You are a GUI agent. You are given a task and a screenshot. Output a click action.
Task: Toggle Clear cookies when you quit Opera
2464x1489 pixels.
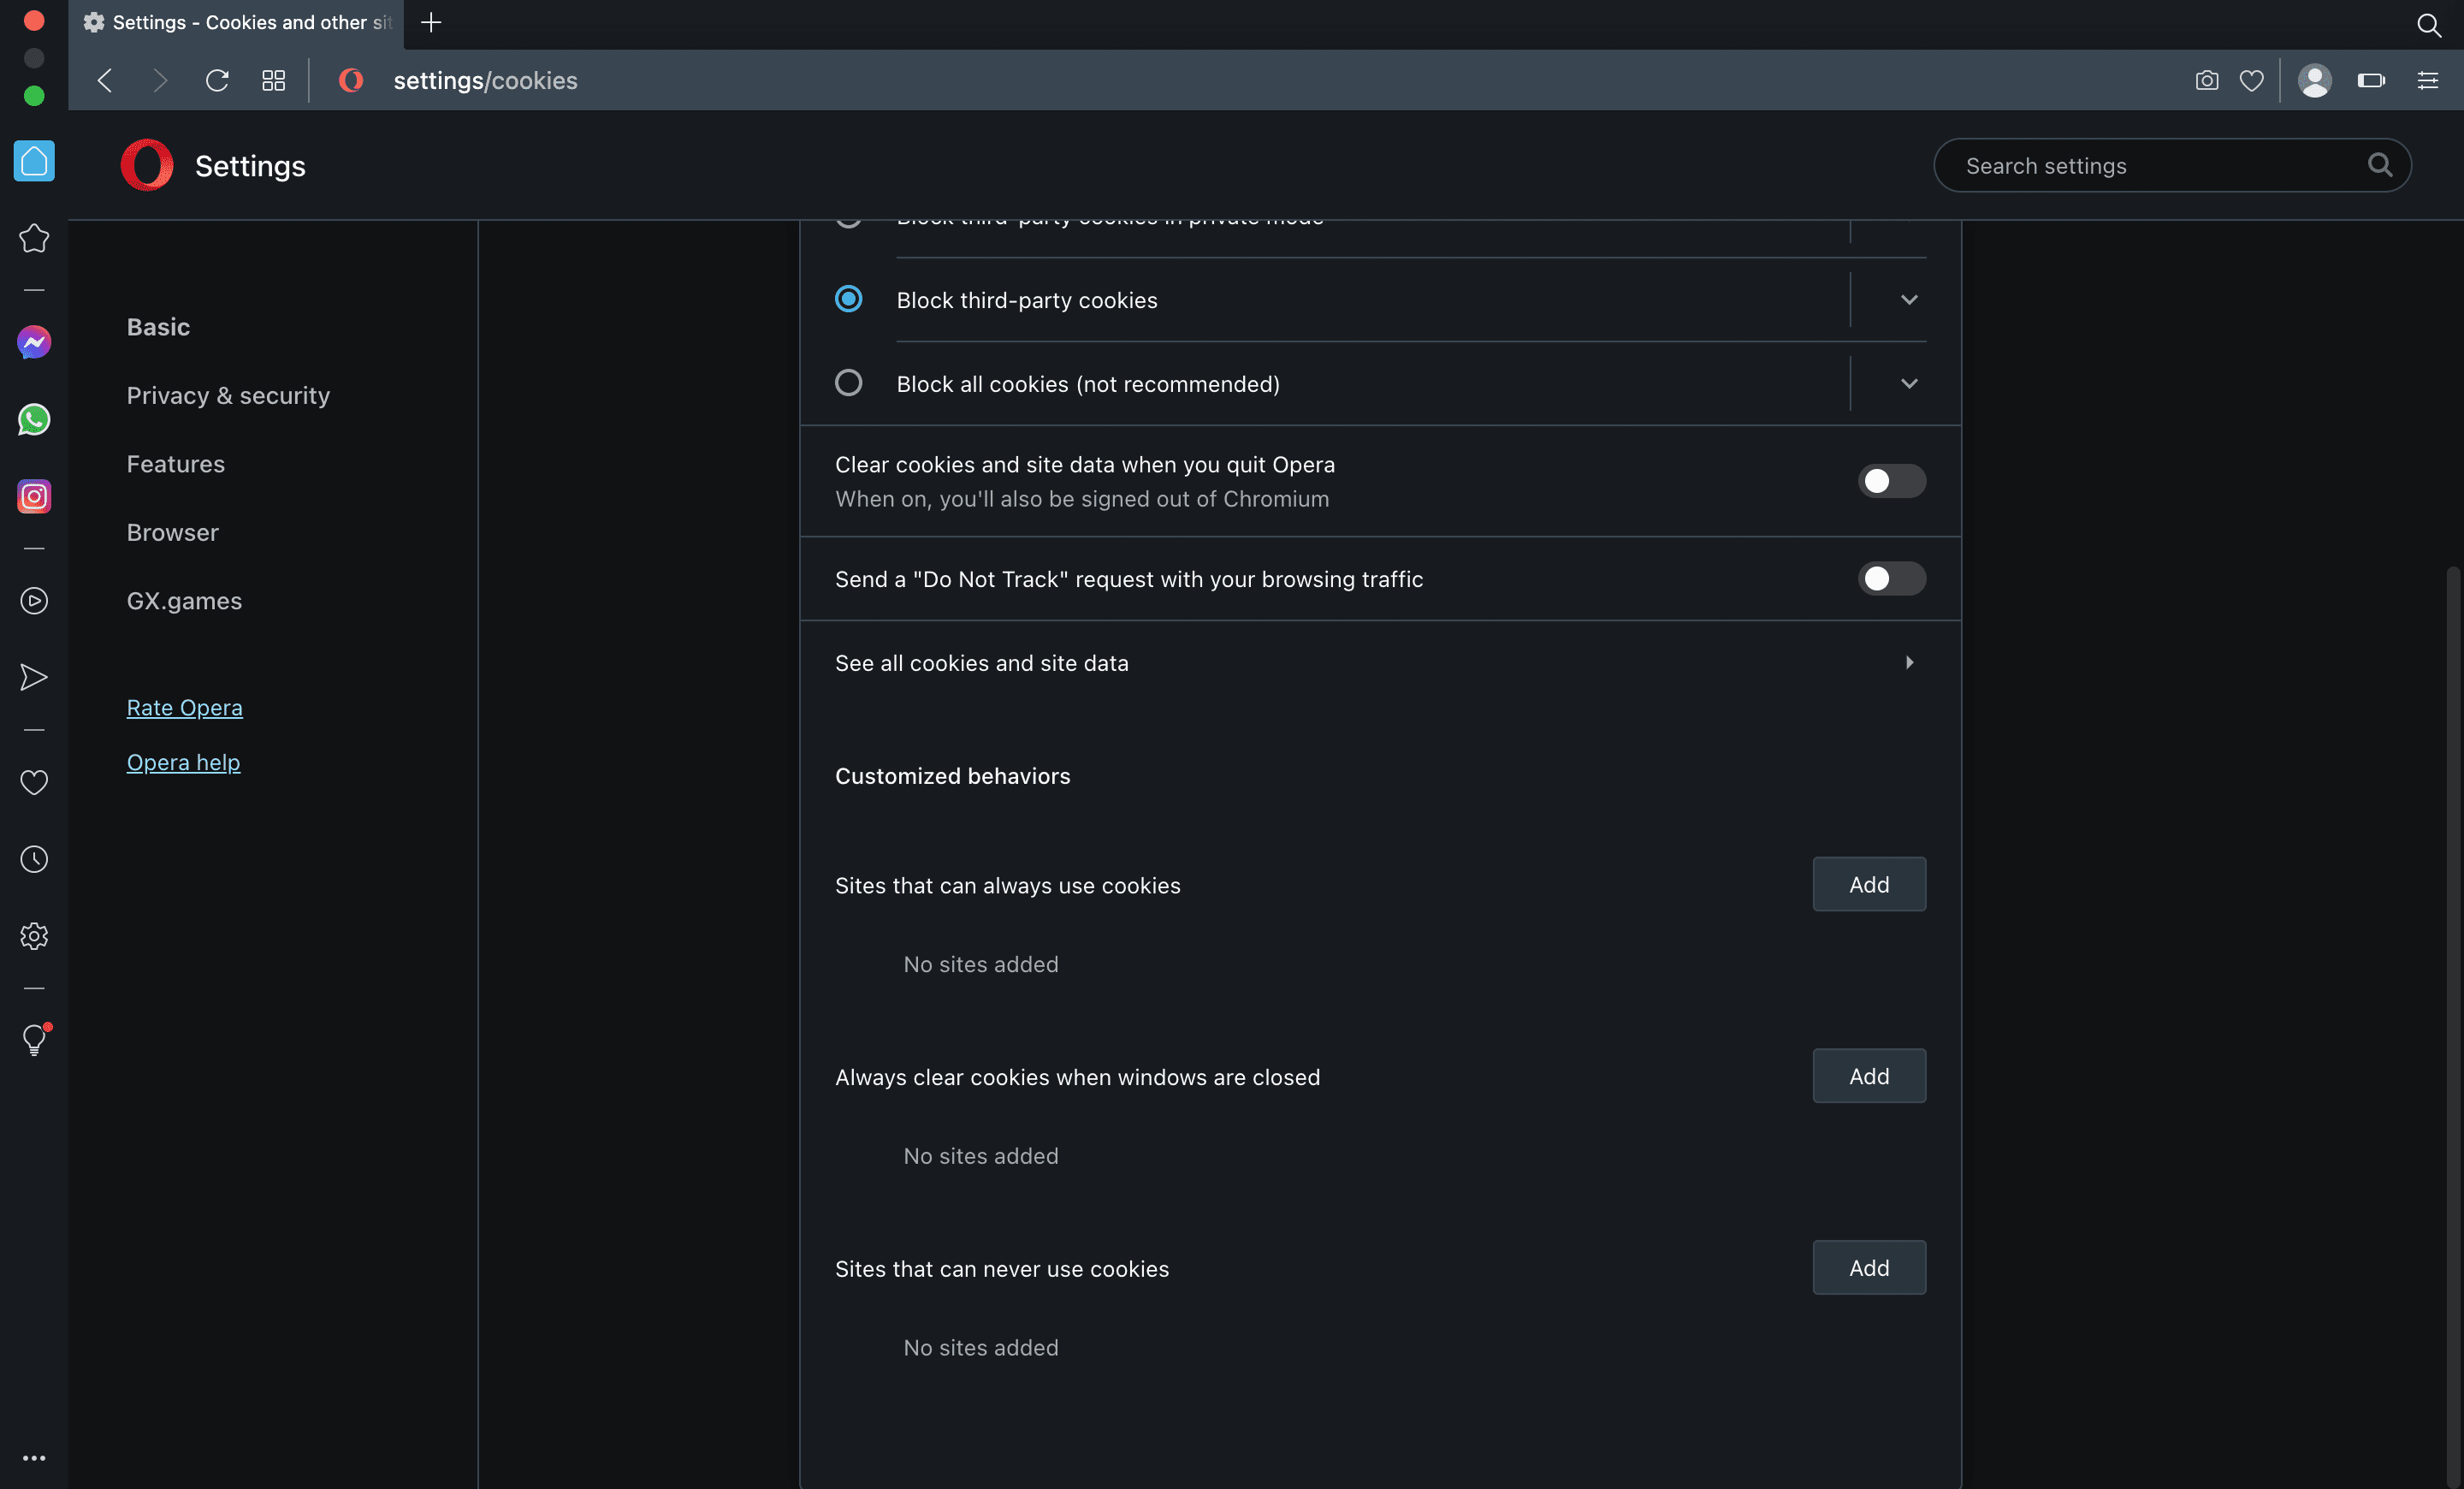pyautogui.click(x=1892, y=480)
